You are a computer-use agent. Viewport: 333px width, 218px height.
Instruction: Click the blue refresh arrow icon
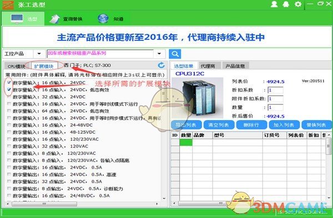click(162, 65)
